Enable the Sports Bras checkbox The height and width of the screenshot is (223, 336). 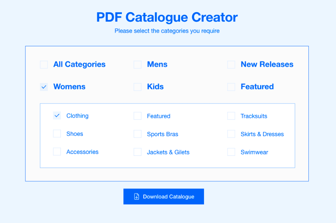[x=137, y=134]
